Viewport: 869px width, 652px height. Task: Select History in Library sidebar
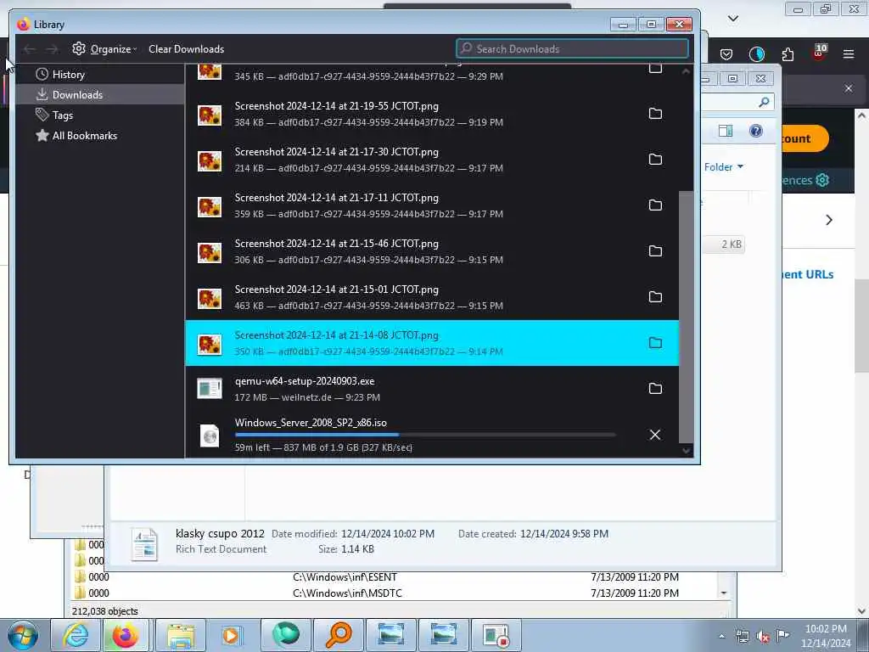point(100,75)
